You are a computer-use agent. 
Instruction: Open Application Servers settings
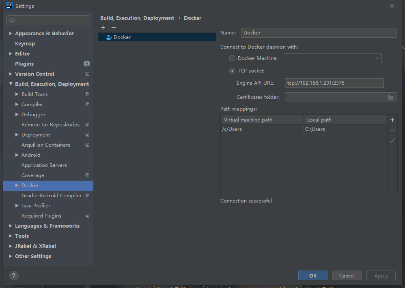click(x=44, y=165)
